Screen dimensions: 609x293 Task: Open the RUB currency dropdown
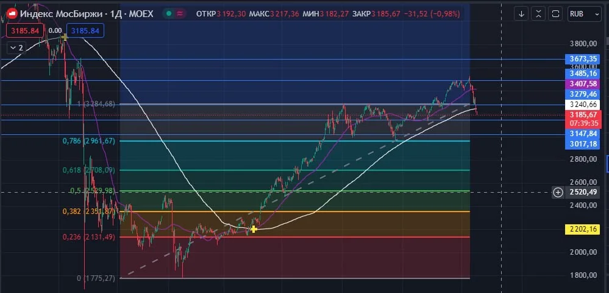[584, 14]
